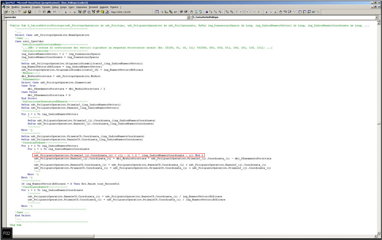Toggle a bookmark using the blue flag icon

(206, 12)
